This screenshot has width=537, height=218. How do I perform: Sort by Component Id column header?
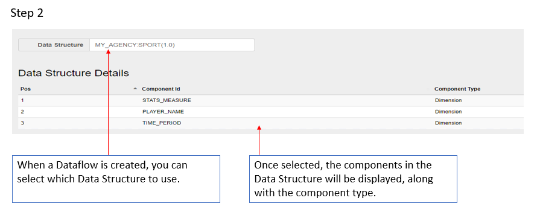161,89
